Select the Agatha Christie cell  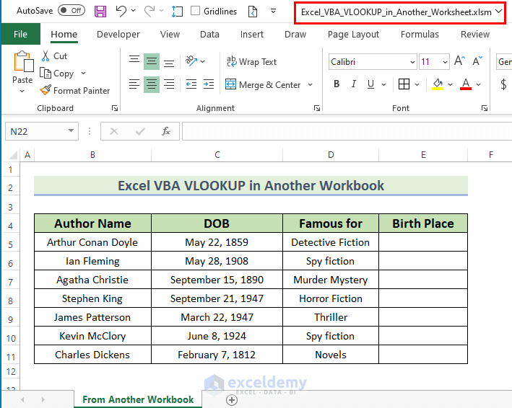[x=92, y=280]
